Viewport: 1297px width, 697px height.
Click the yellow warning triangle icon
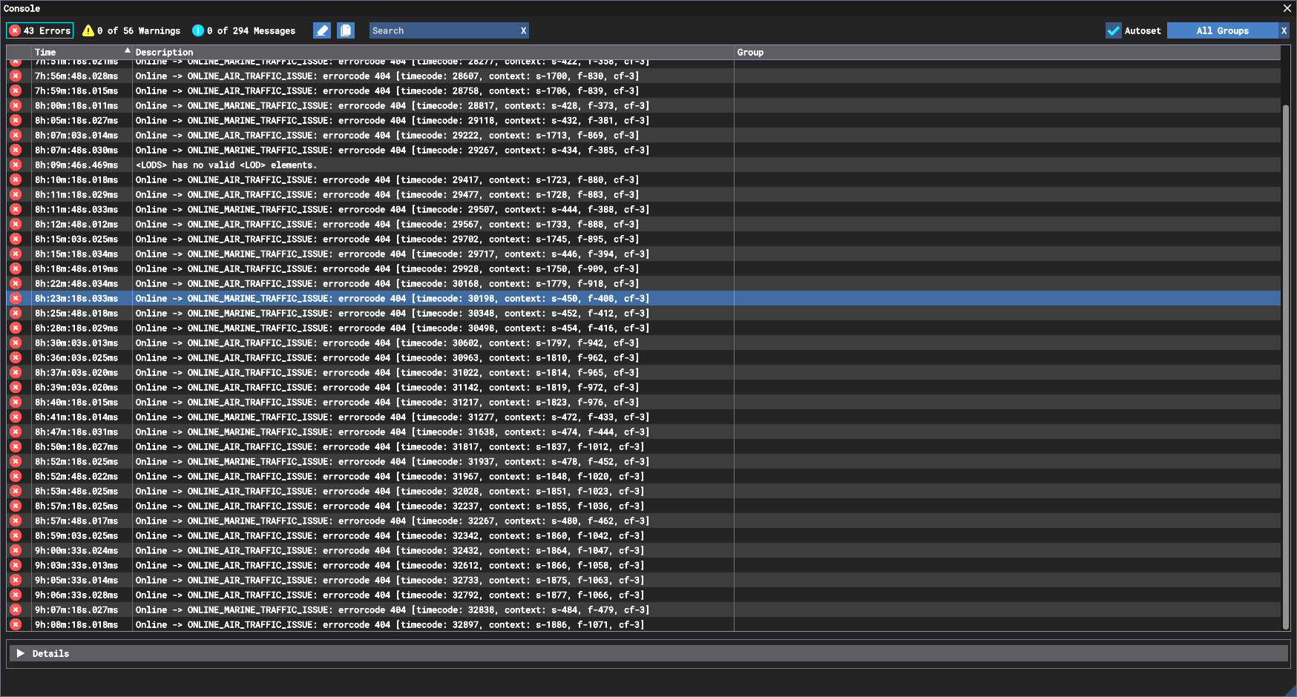click(88, 30)
